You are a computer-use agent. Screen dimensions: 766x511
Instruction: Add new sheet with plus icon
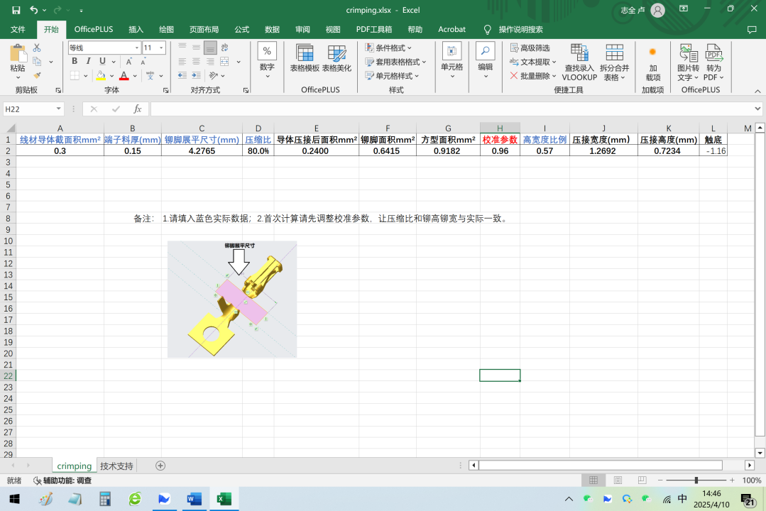(160, 466)
